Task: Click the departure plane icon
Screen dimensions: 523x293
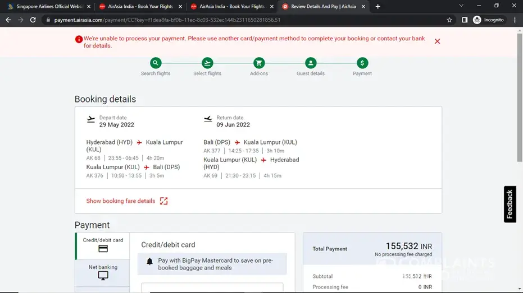Action: 91,119
